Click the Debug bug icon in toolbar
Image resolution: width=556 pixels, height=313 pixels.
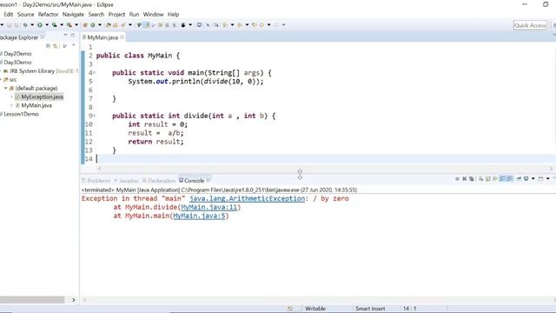click(x=25, y=25)
